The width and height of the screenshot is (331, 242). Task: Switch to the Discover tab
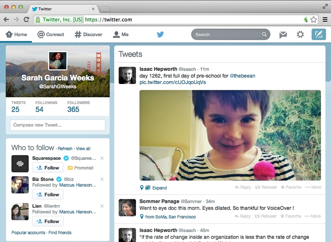click(88, 35)
